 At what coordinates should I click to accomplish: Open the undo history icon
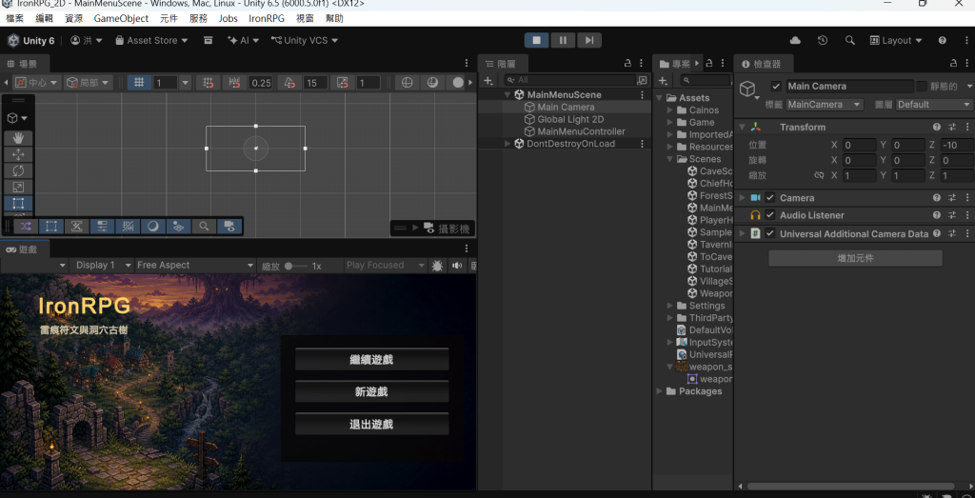[823, 40]
